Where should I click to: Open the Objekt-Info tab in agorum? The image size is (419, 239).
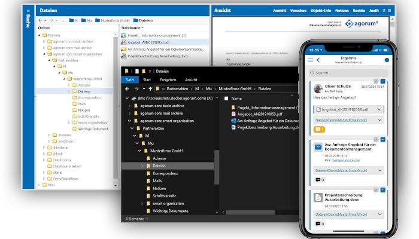point(321,11)
